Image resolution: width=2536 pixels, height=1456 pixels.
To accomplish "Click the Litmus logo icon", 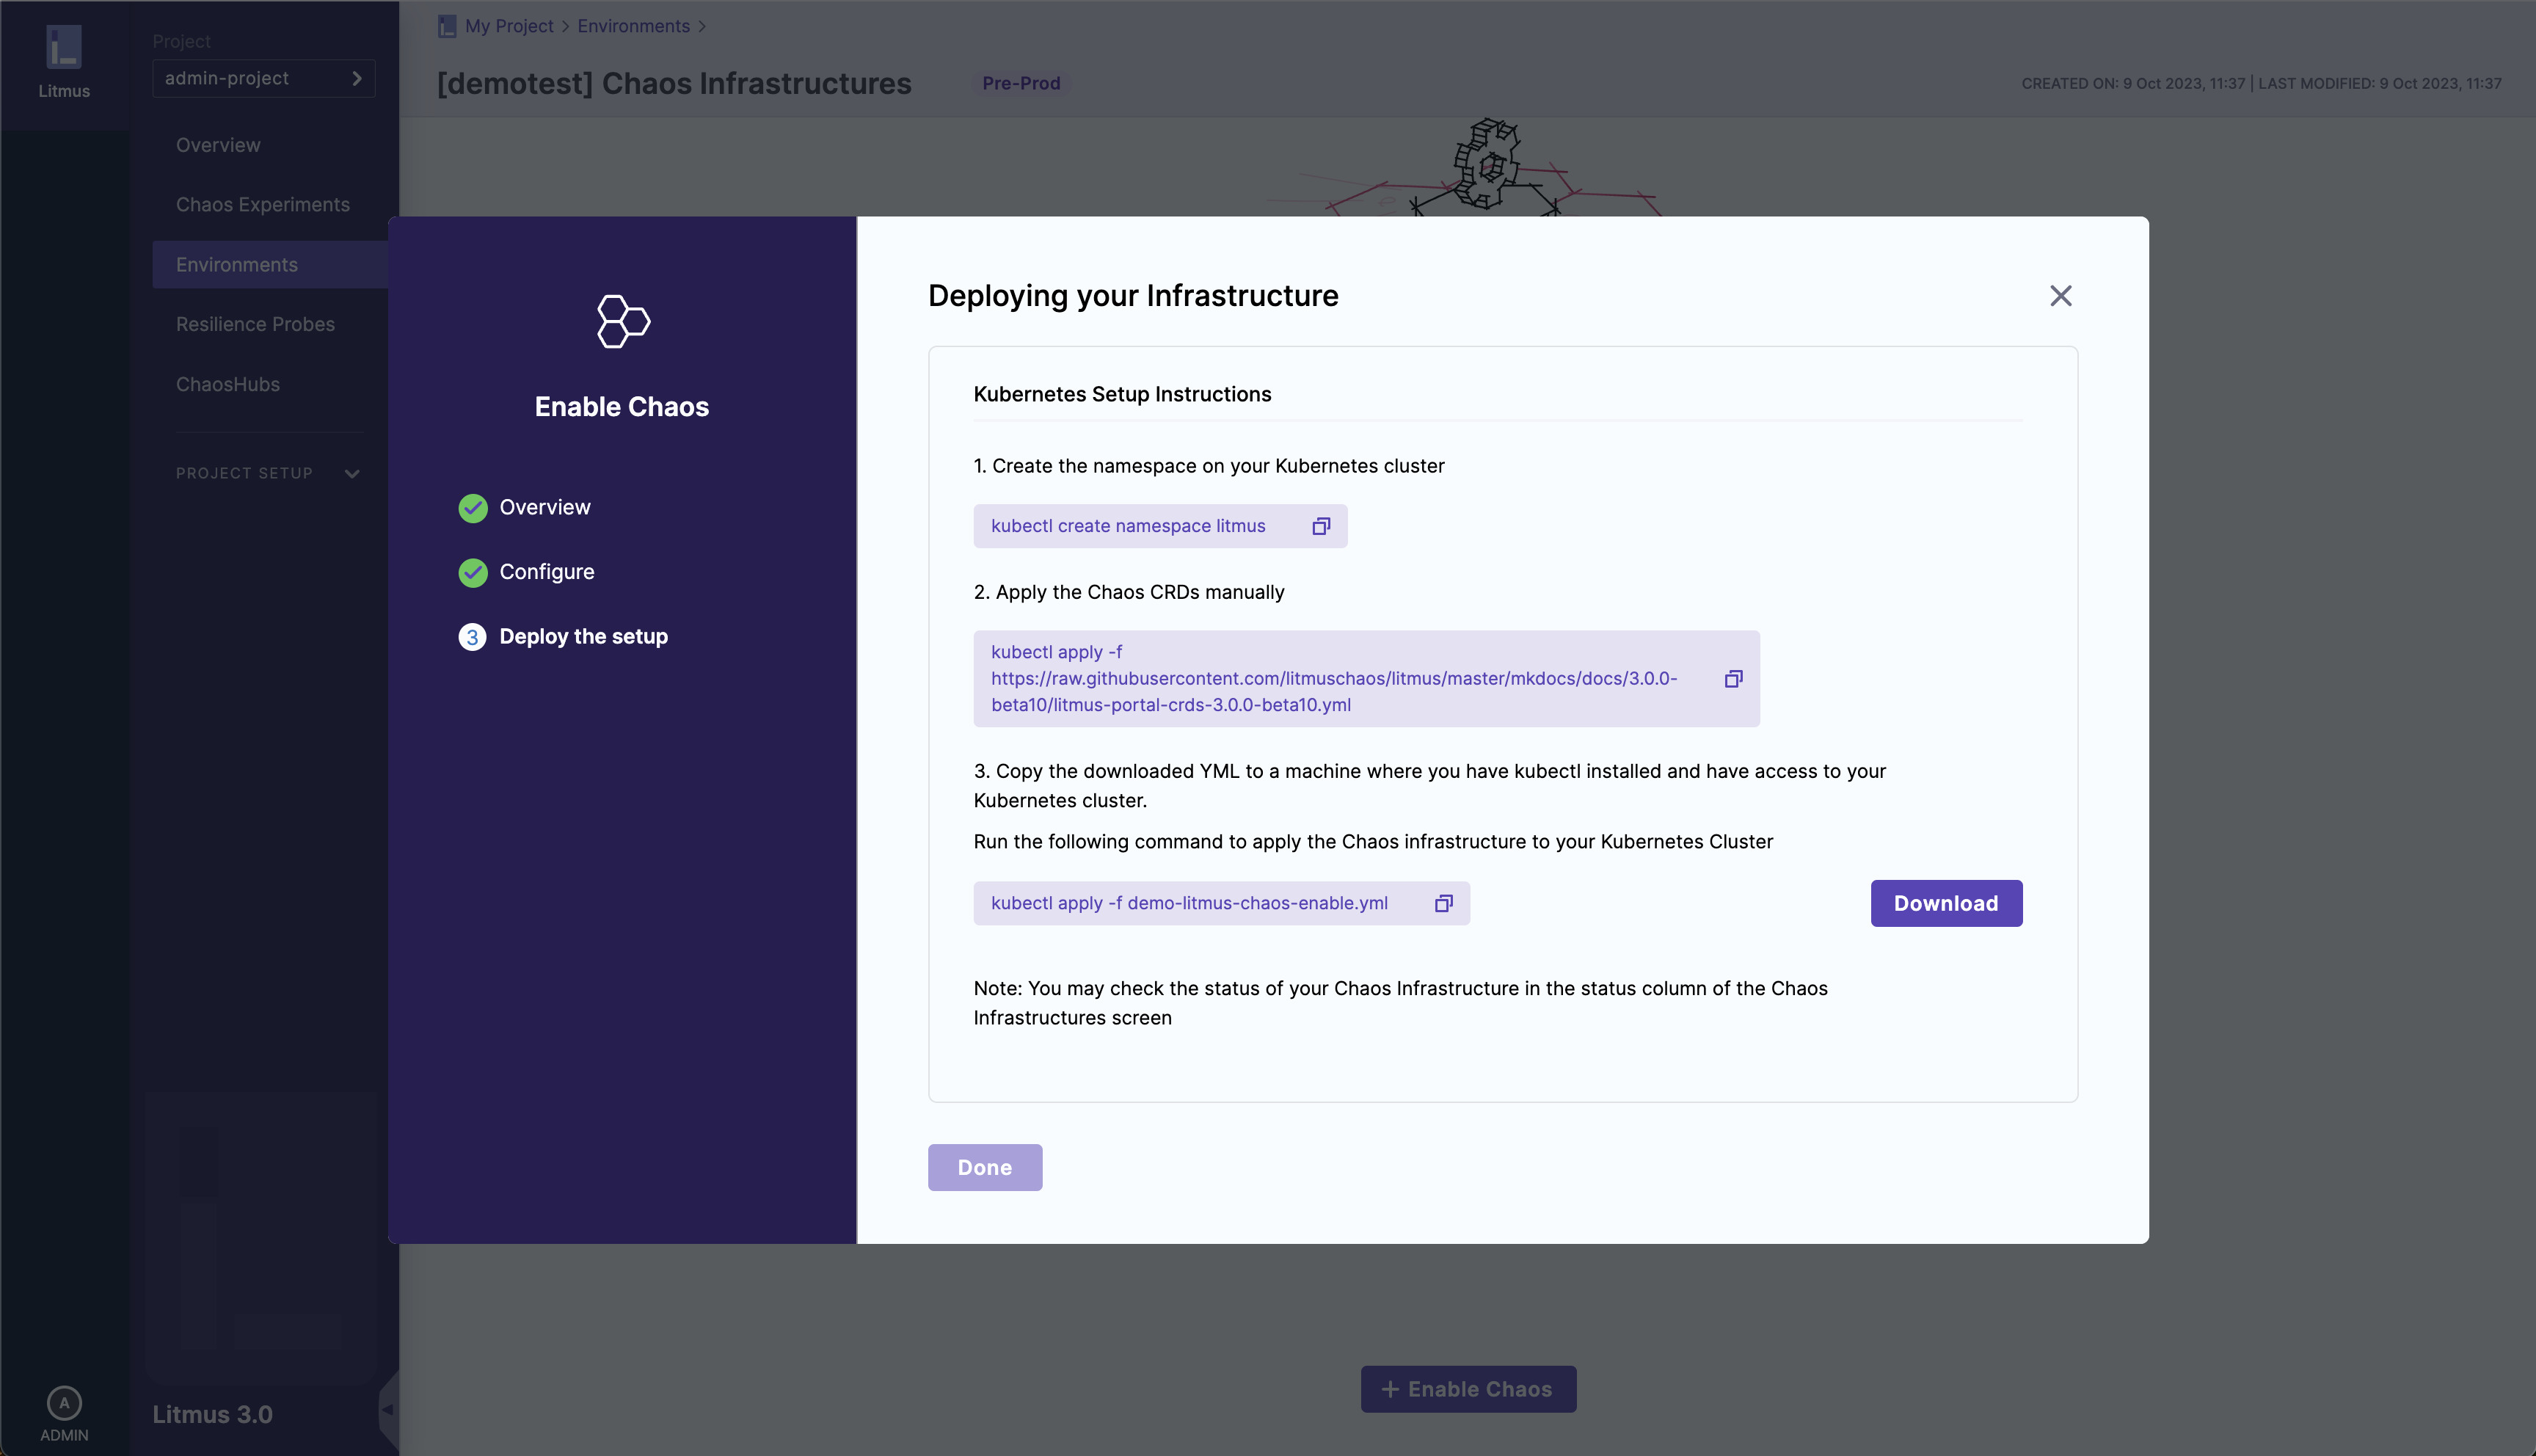I will 64,47.
